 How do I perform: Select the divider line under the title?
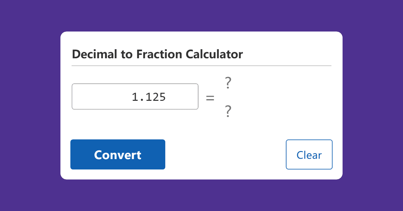[201, 66]
